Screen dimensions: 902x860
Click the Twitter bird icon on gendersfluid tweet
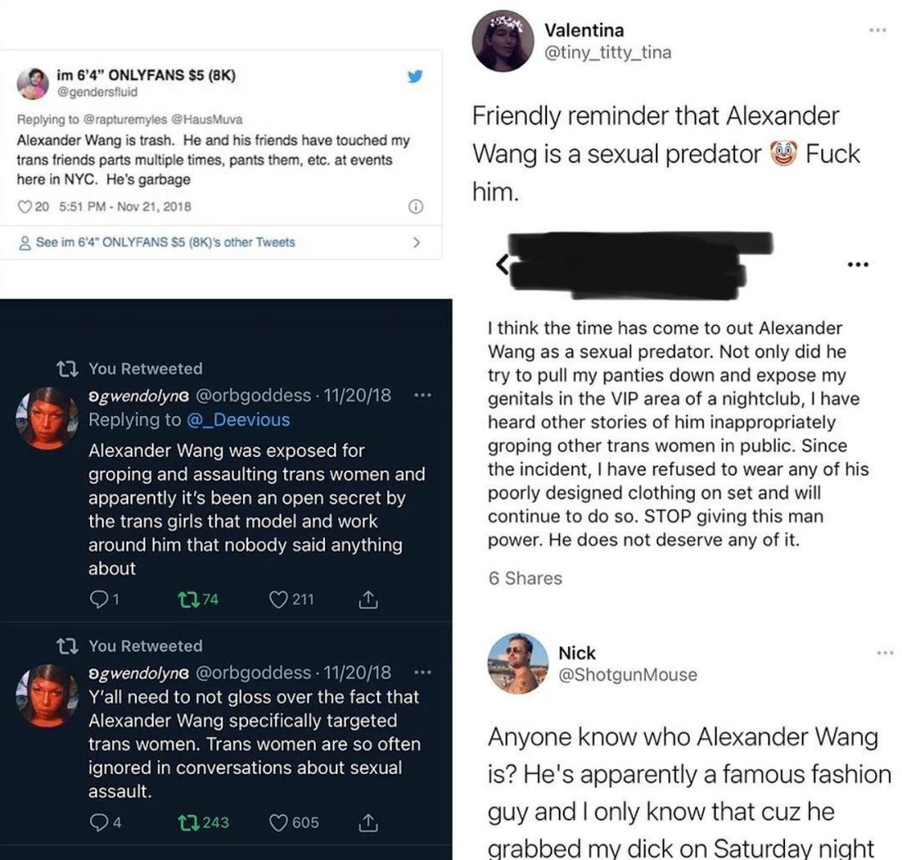[x=414, y=77]
